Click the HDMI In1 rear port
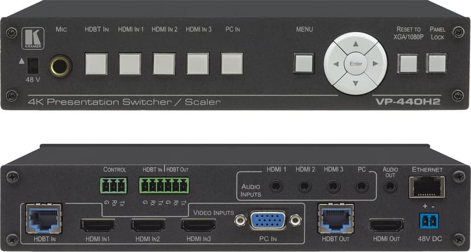This screenshot has height=252, width=471. (98, 225)
